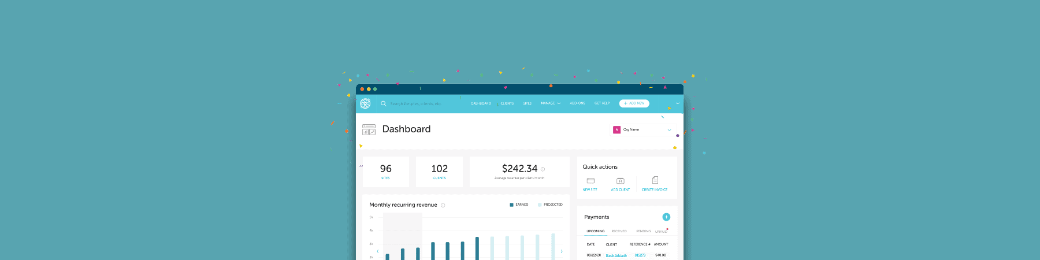Click the chart's next (right) arrow
Screen dimensions: 1040x260
point(562,251)
